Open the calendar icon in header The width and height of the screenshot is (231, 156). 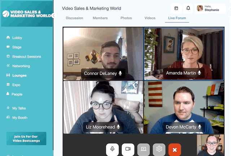(x=176, y=8)
